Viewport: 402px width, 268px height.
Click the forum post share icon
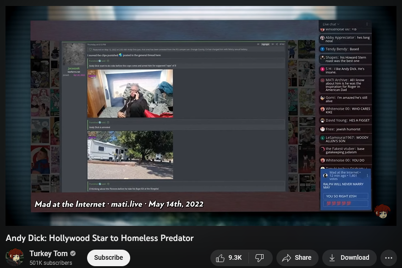click(277, 44)
